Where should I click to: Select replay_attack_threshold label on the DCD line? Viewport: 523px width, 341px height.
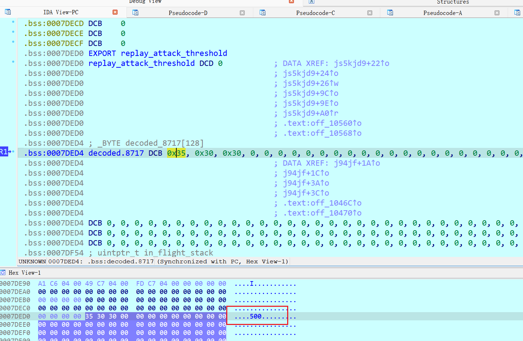pyautogui.click(x=141, y=63)
